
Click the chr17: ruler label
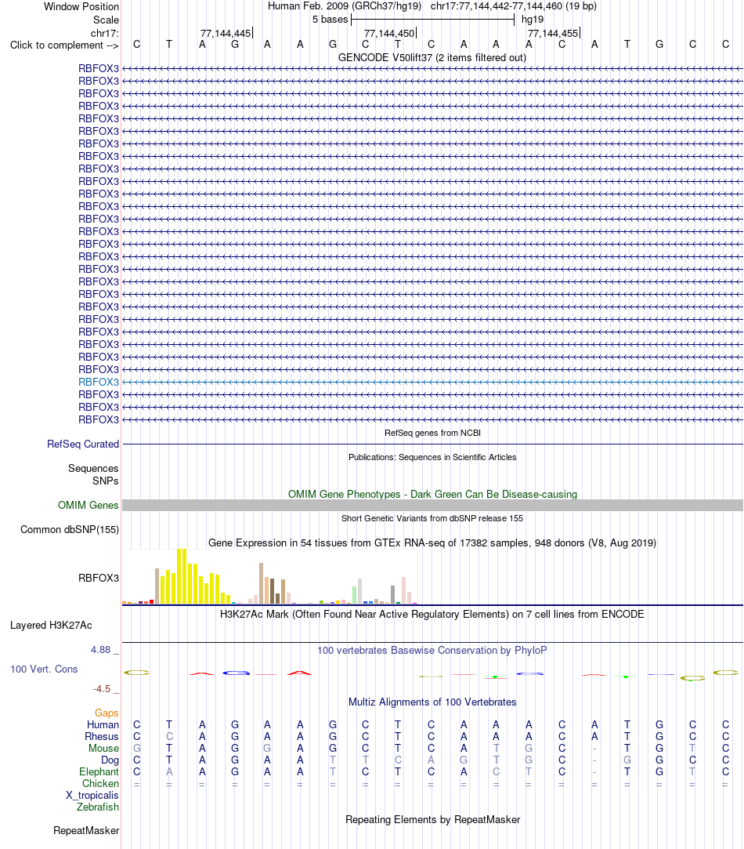coord(105,34)
